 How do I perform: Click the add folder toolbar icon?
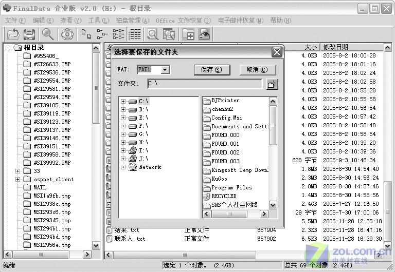[188, 34]
